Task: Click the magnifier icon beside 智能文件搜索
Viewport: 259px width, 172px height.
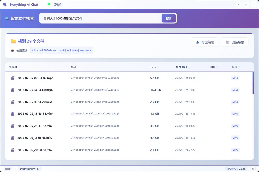Action: [7, 19]
